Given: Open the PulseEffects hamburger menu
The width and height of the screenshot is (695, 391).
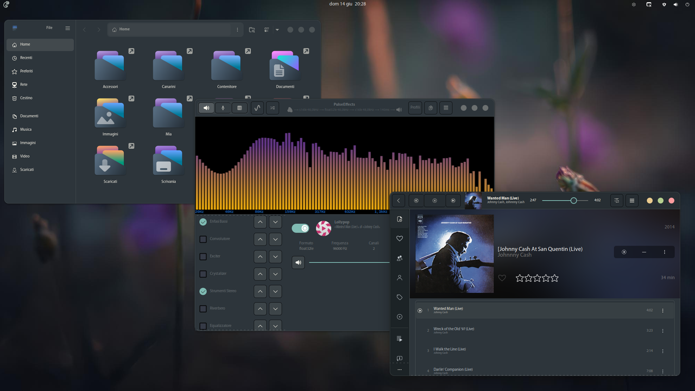Looking at the screenshot, I should point(446,108).
